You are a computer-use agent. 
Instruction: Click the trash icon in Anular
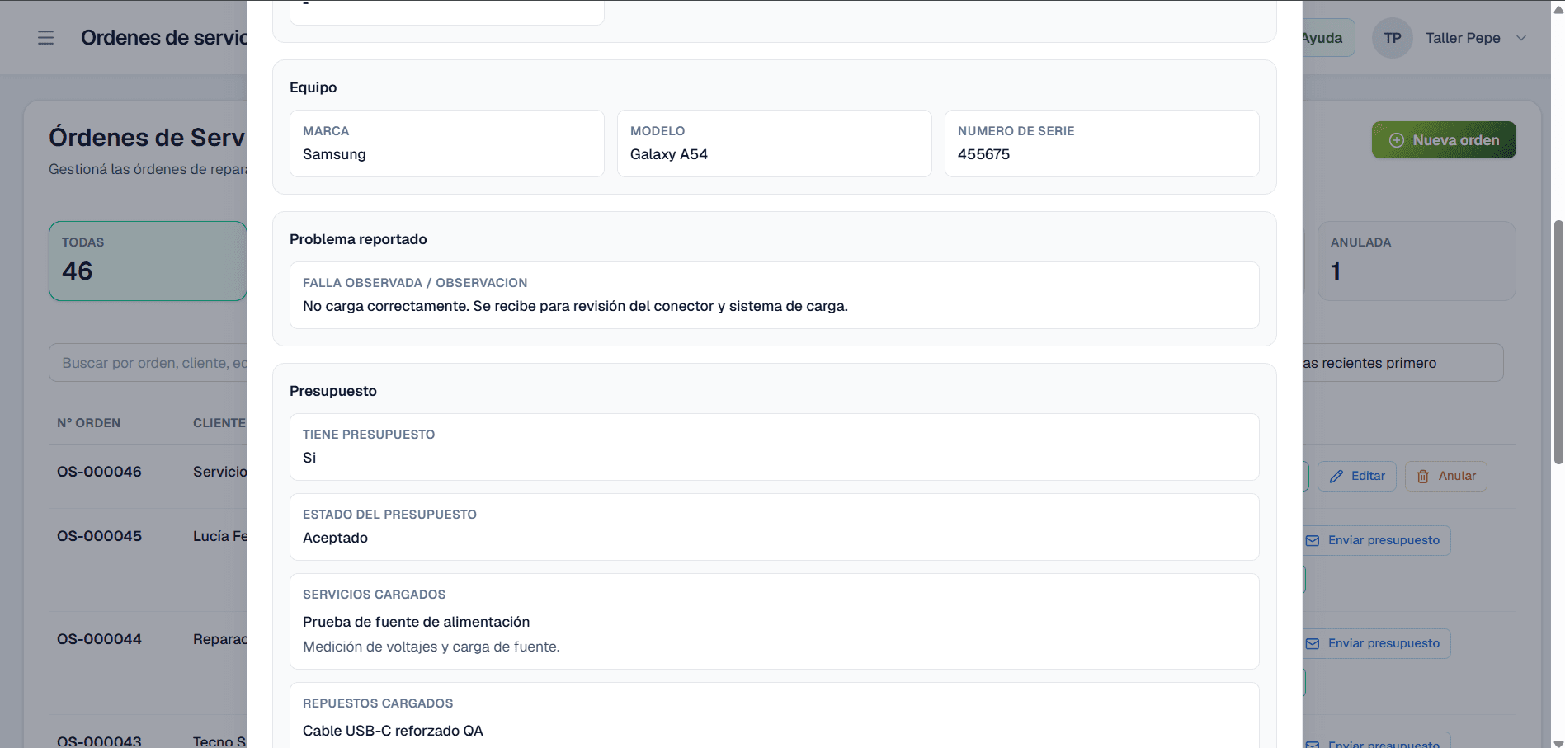(x=1423, y=476)
